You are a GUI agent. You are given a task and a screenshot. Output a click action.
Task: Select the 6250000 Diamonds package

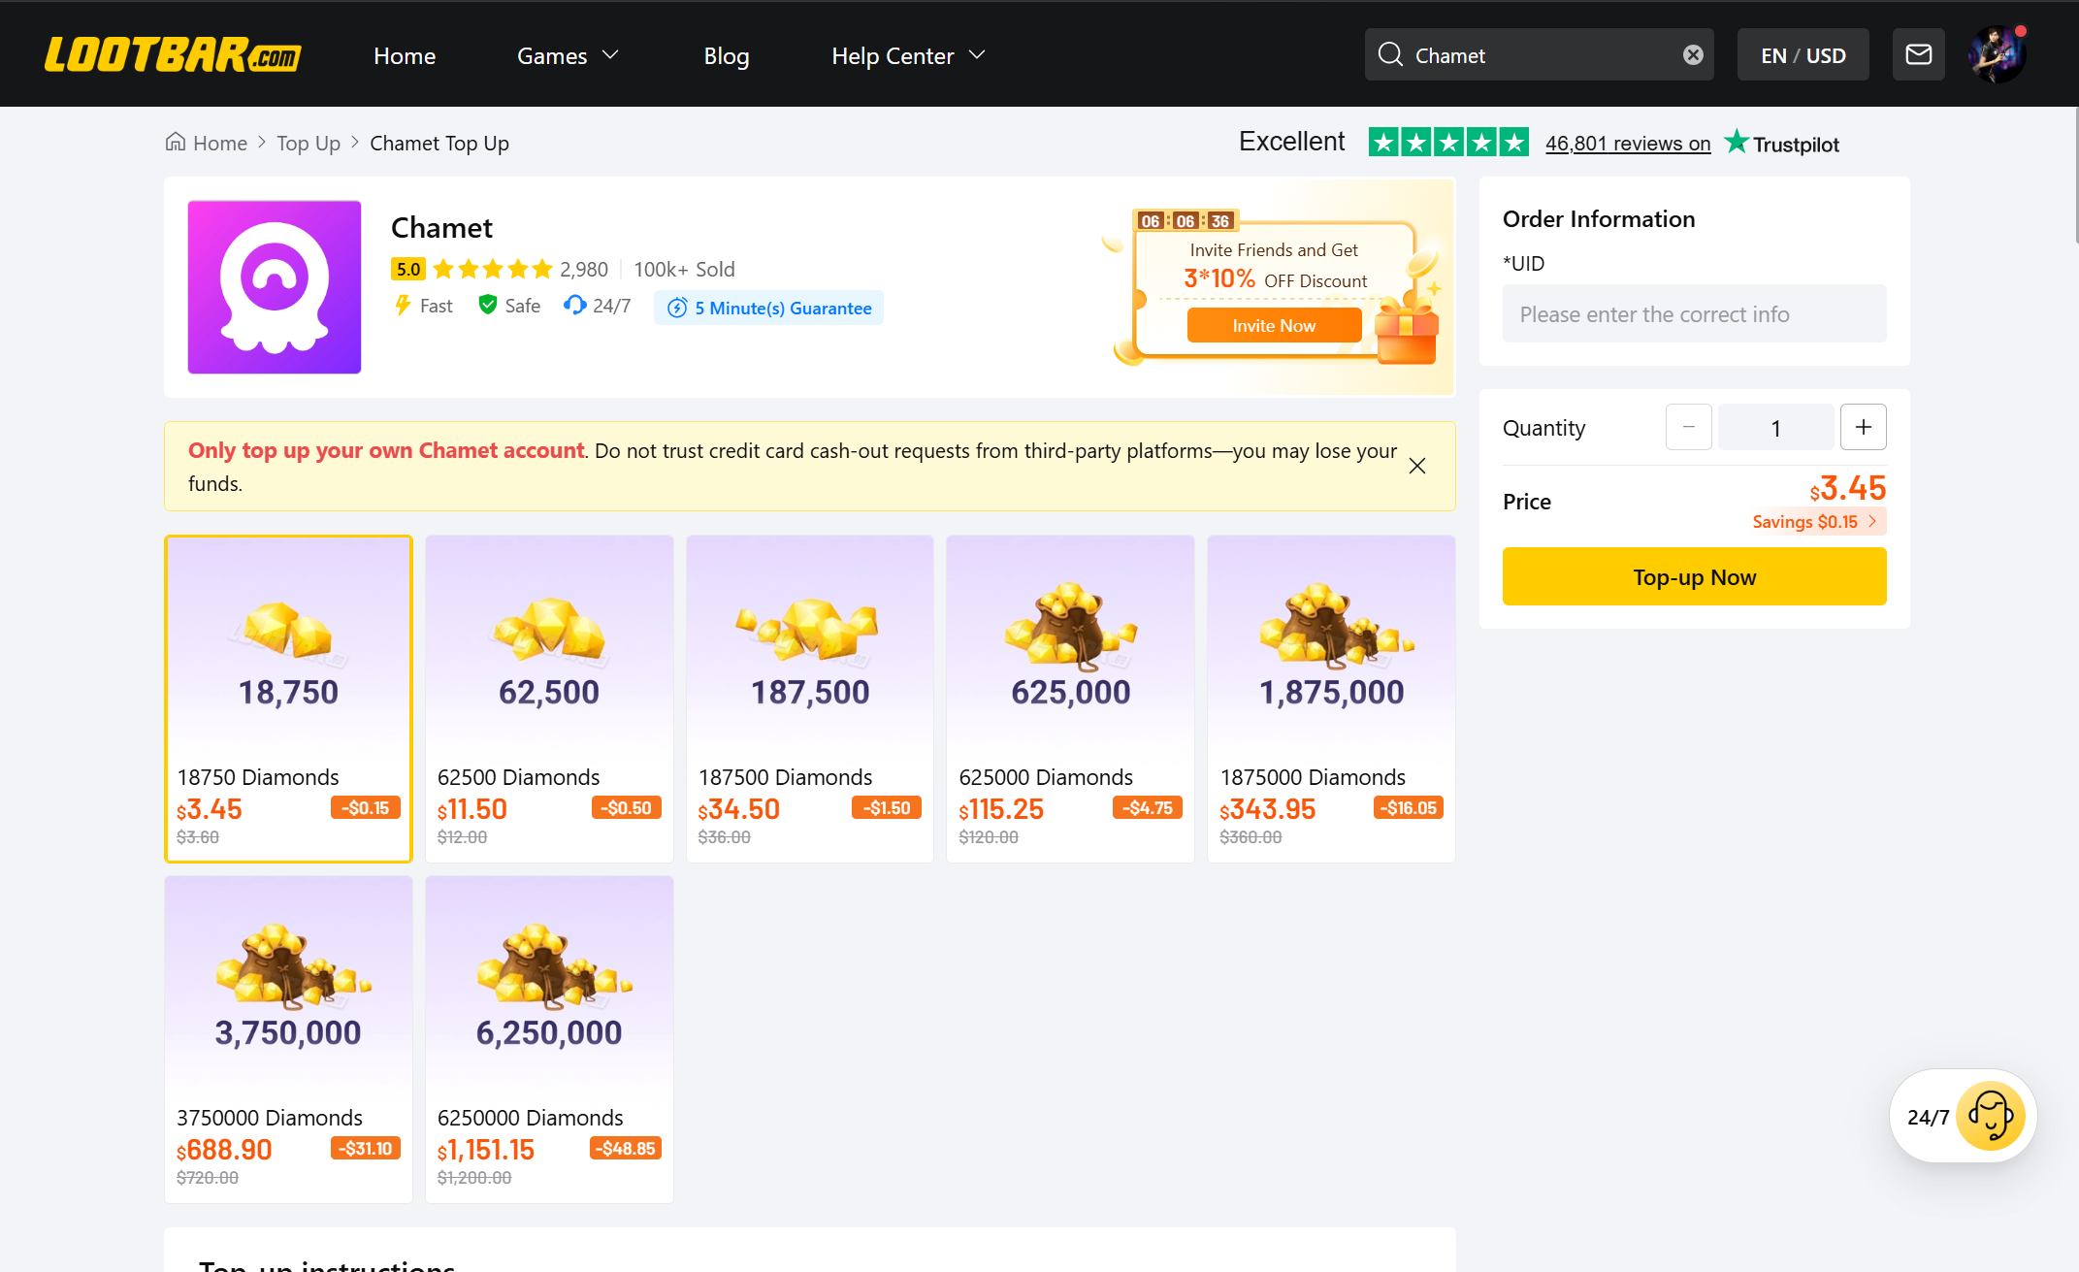(549, 1039)
